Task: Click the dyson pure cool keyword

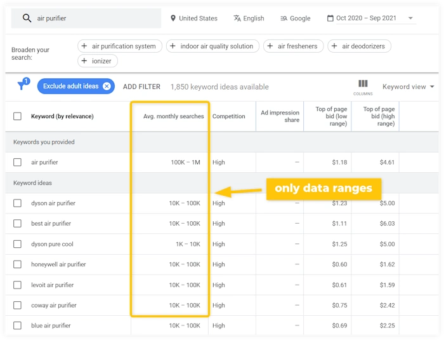Action: [x=52, y=244]
